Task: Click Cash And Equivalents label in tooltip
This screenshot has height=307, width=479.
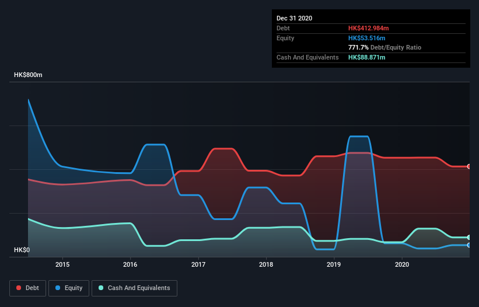Action: 307,57
